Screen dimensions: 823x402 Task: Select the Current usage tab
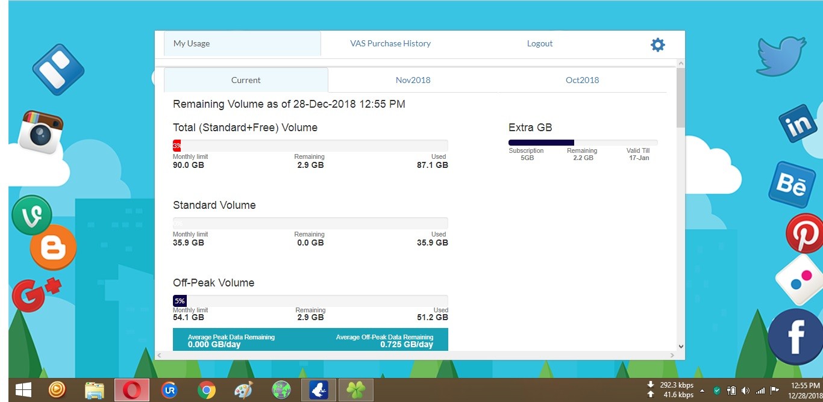point(246,80)
